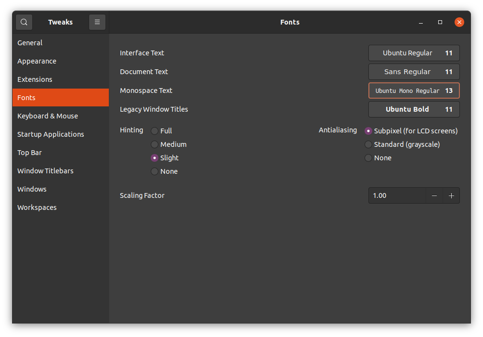
Task: Open Window Titlebars section
Action: pyautogui.click(x=61, y=171)
